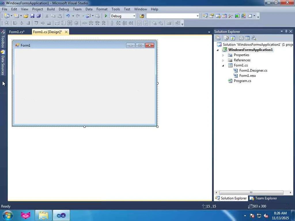Open the Data Sources side panel tab
Image resolution: width=295 pixels, height=221 pixels.
[x=3, y=62]
